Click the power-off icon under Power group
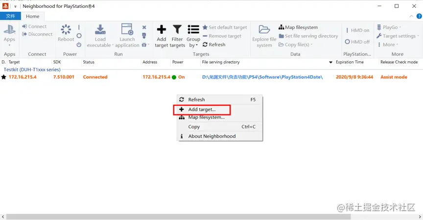This screenshot has width=423, height=220. click(79, 45)
